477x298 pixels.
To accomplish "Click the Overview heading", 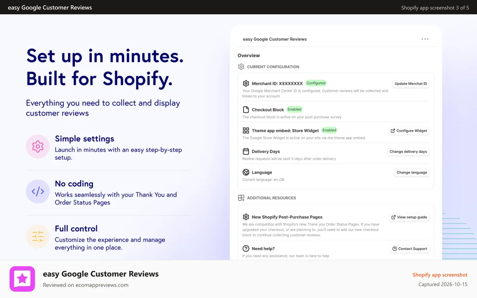I will [249, 56].
